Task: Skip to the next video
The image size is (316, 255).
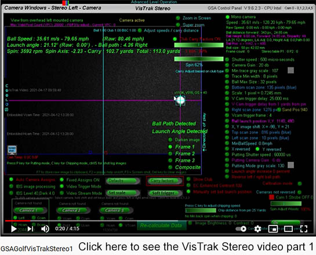Action: click(x=31, y=229)
